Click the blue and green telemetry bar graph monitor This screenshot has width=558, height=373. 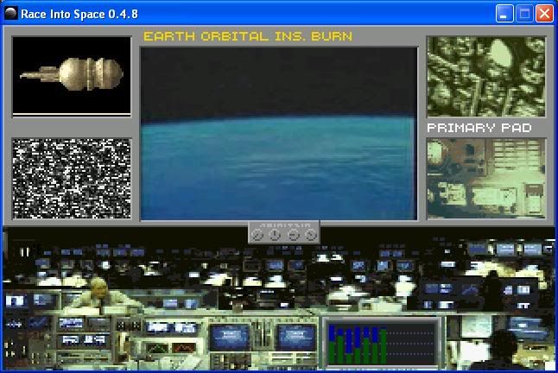[x=382, y=343]
